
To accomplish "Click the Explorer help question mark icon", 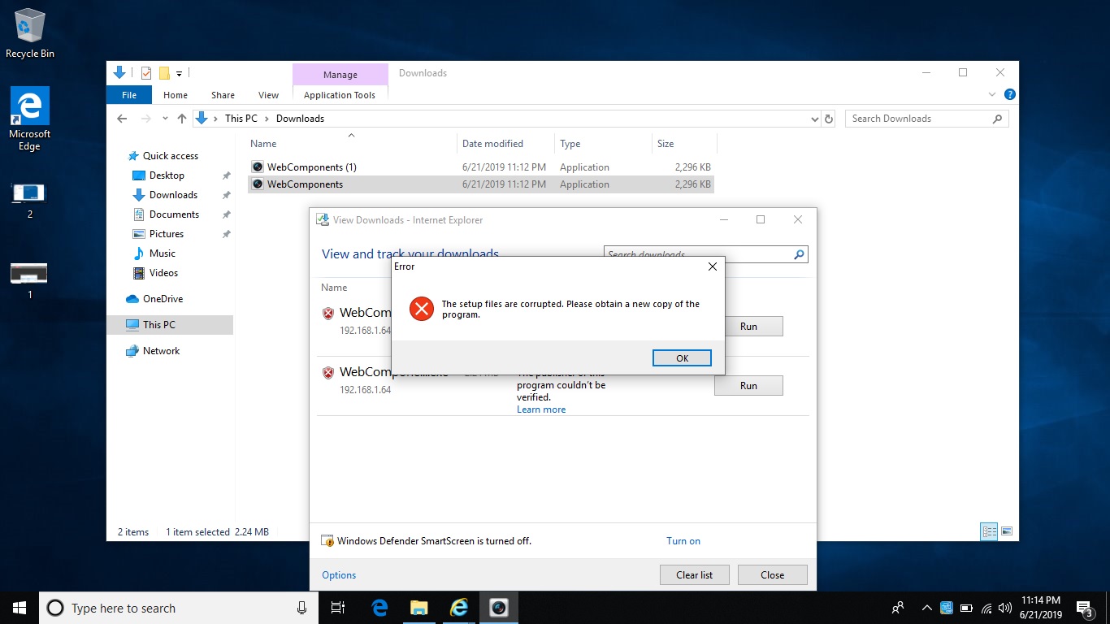I will [x=1009, y=95].
